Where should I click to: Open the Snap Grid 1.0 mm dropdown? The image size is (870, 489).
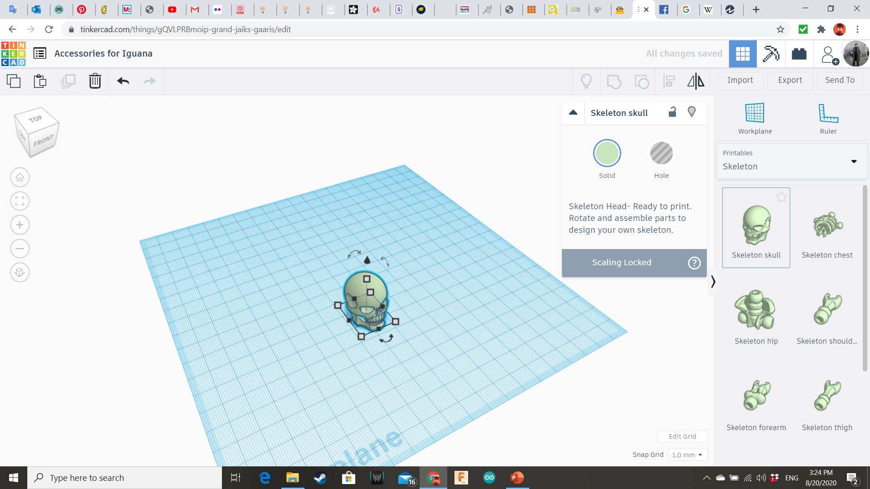(x=687, y=455)
